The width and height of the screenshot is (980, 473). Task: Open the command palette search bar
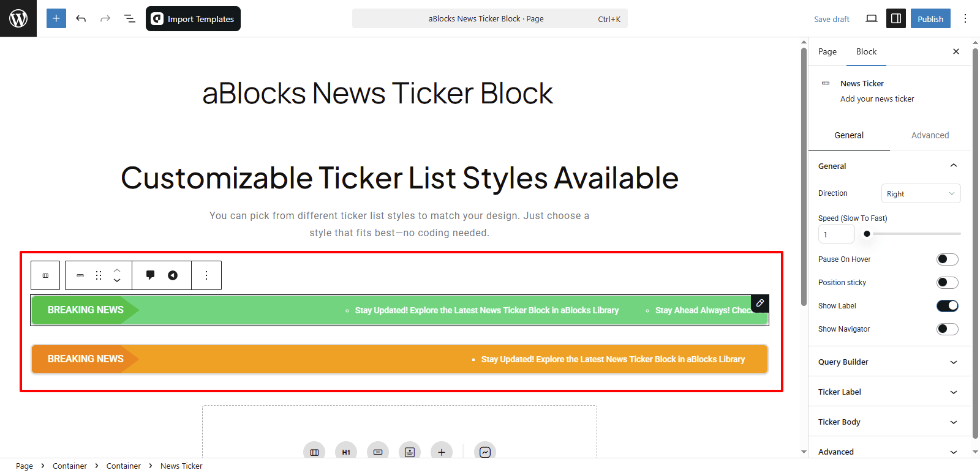(490, 18)
